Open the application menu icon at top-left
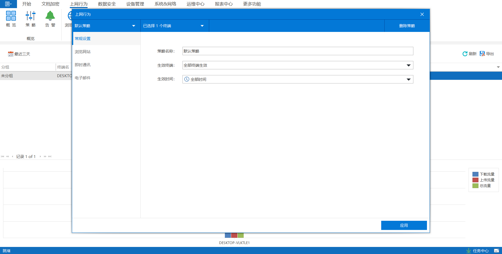Image resolution: width=502 pixels, height=254 pixels. [8, 4]
